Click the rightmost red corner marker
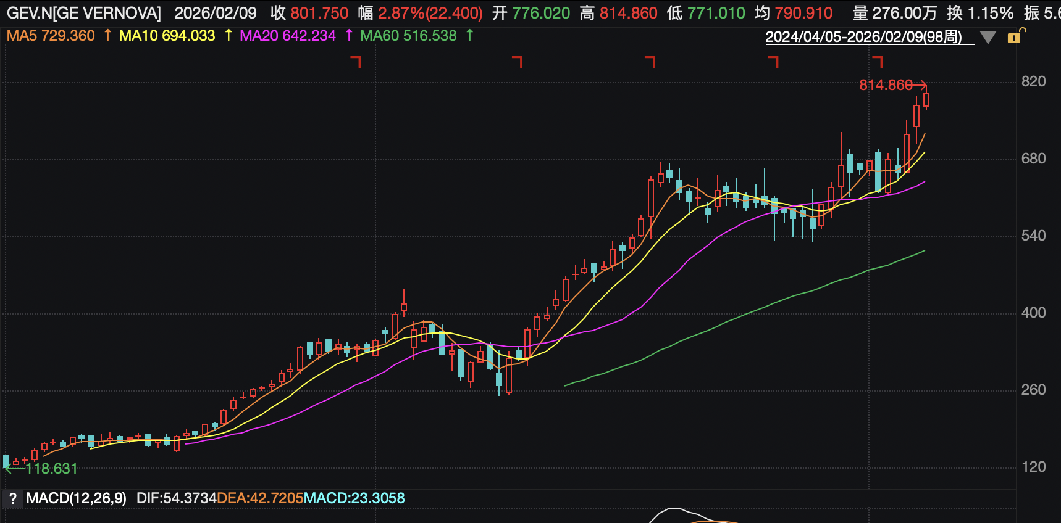The image size is (1061, 523). point(878,61)
